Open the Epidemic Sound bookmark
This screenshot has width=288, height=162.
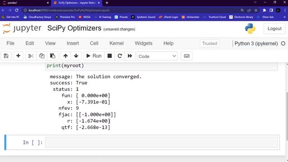[x=144, y=17]
